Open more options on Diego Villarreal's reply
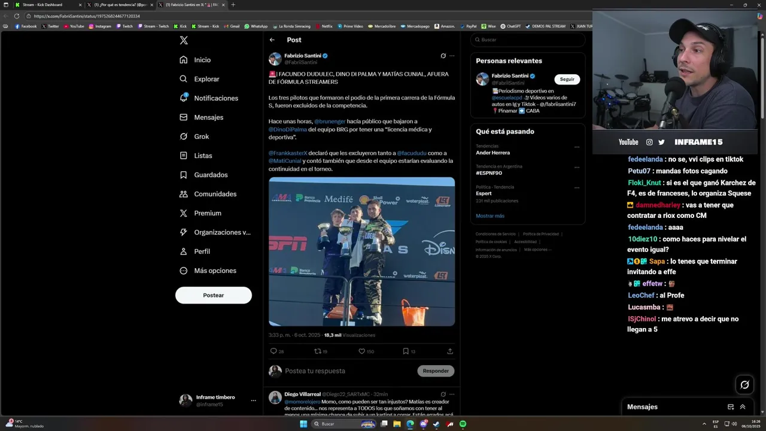Screen dimensions: 766x431 [x=452, y=394]
